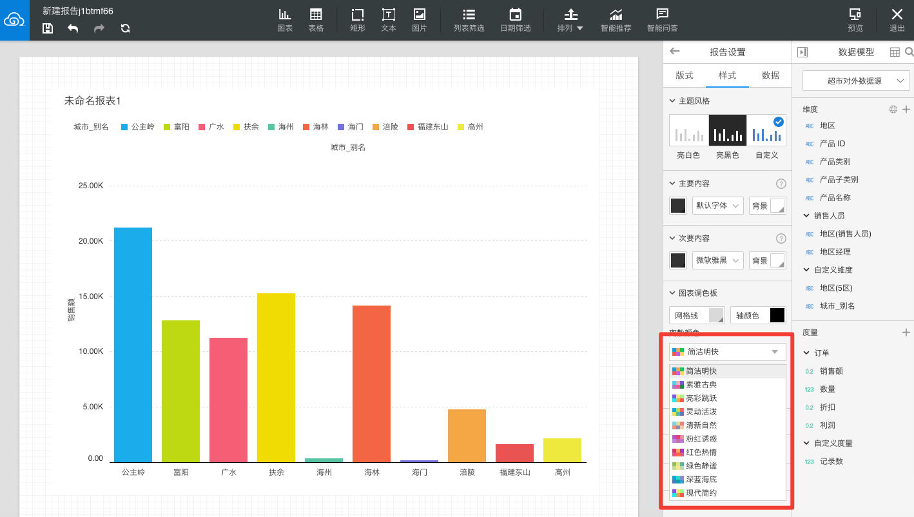
Task: Select the 销售额 measure field
Action: [x=831, y=371]
